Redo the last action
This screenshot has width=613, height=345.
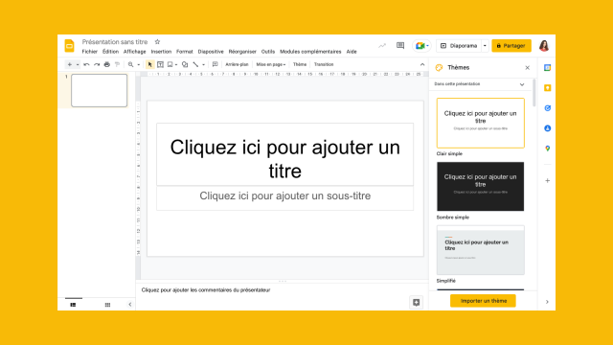tap(97, 64)
